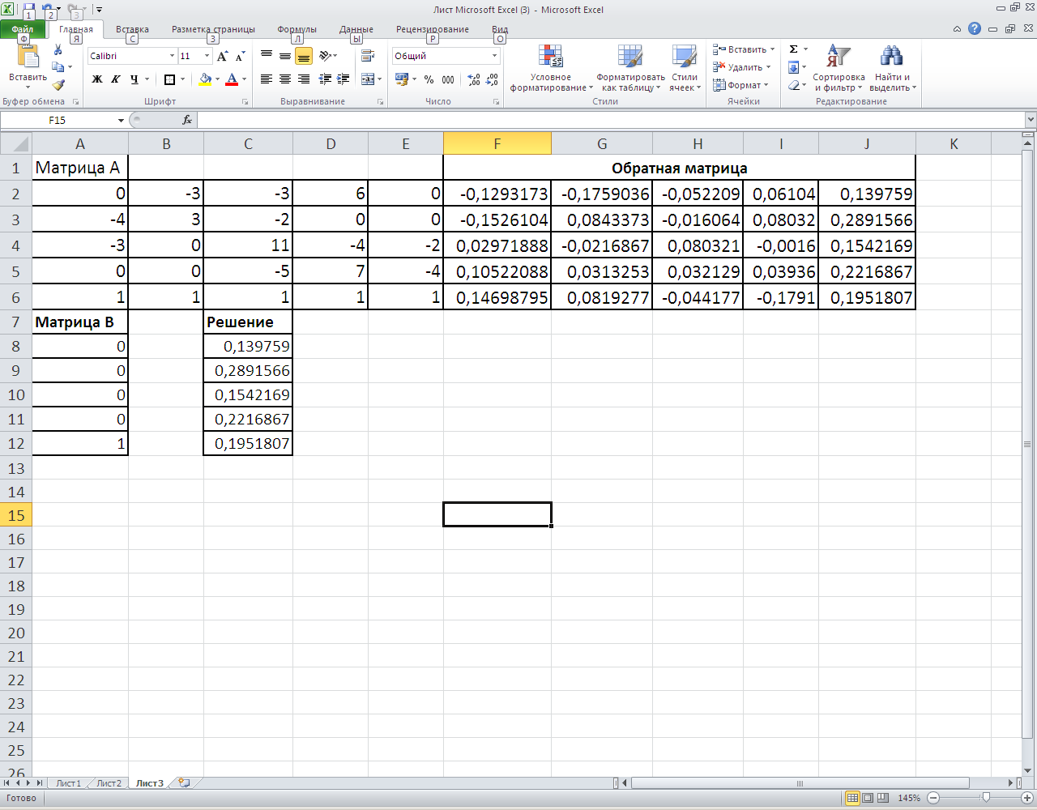This screenshot has width=1037, height=810.
Task: Open the Help question mark icon
Action: [975, 28]
